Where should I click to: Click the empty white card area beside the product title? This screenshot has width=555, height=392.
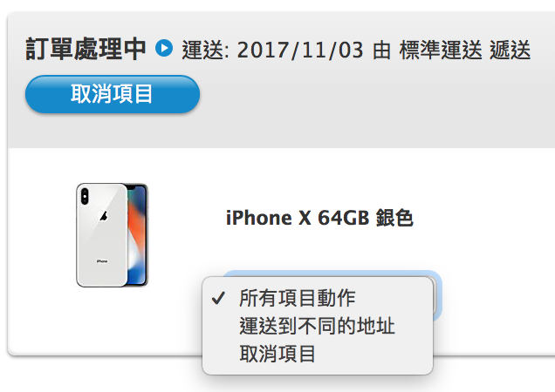click(x=485, y=218)
